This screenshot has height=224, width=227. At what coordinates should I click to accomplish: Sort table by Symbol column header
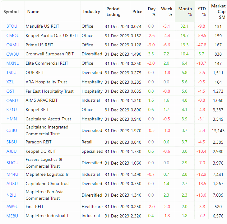click(11, 12)
